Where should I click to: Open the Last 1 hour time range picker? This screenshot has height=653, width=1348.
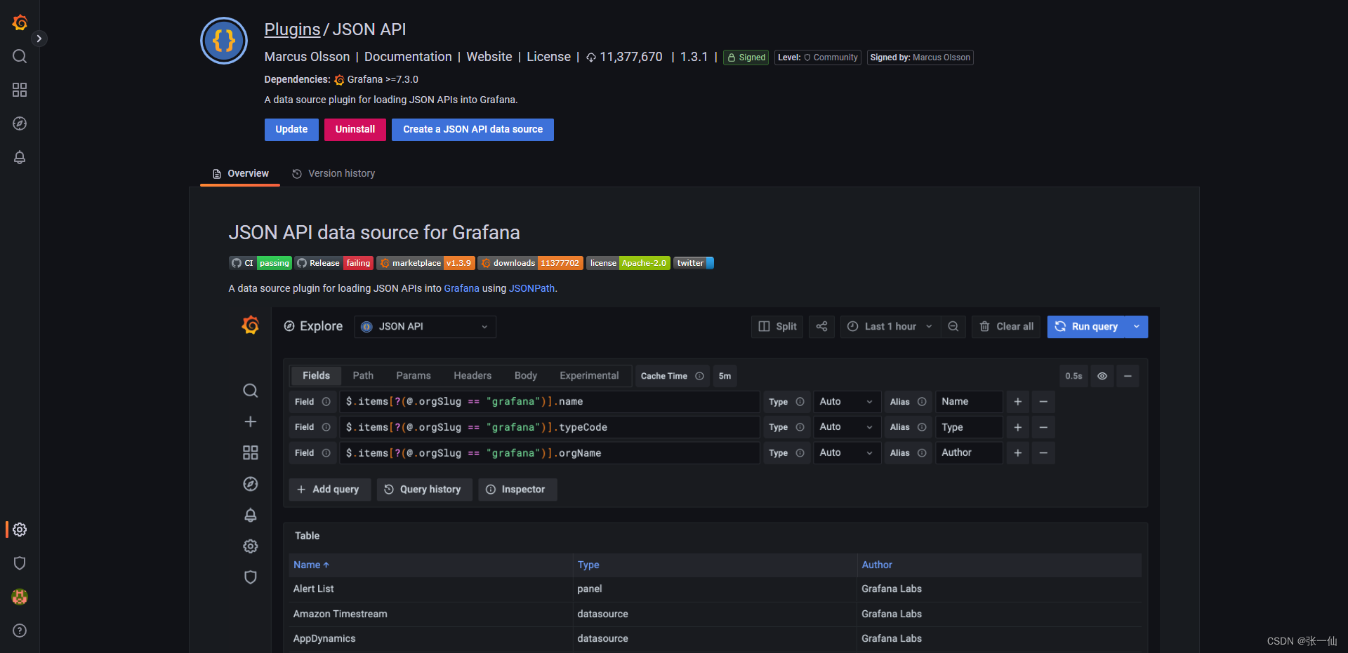889,326
